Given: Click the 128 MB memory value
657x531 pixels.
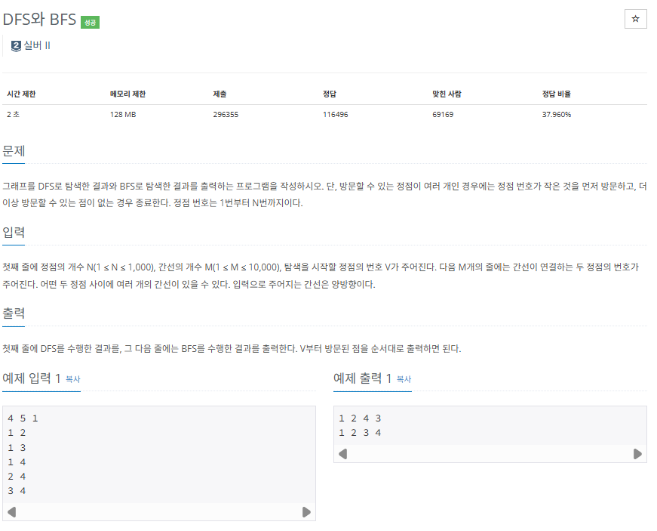Looking at the screenshot, I should click(x=123, y=115).
